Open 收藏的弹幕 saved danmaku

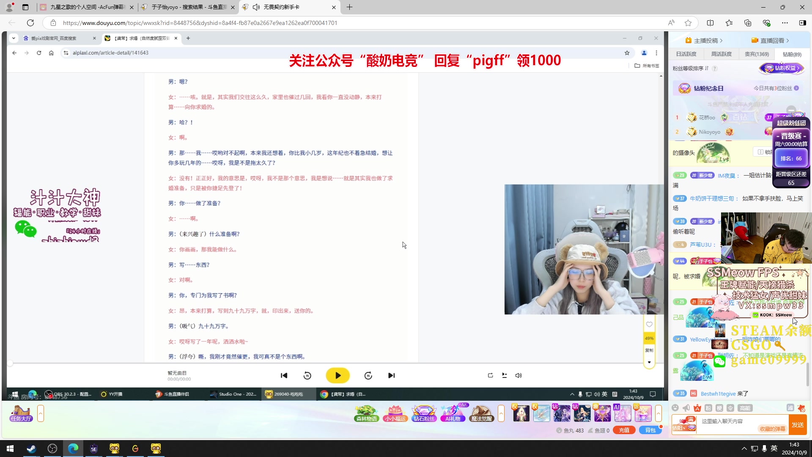point(772,429)
